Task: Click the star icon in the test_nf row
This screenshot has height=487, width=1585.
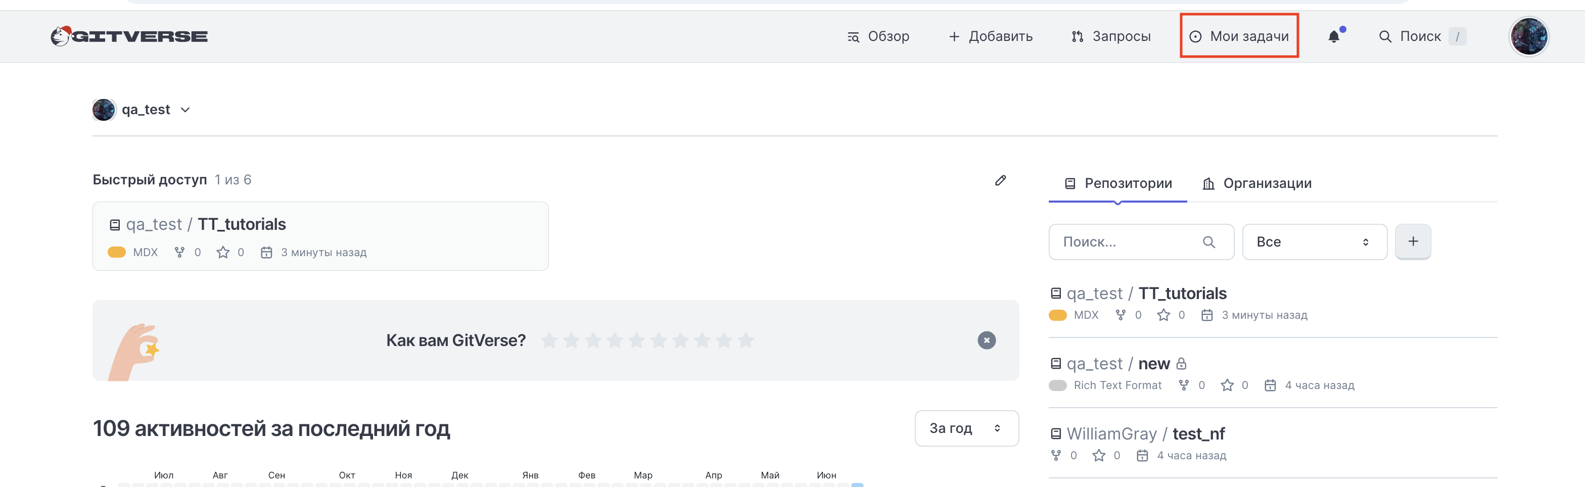Action: point(1099,455)
